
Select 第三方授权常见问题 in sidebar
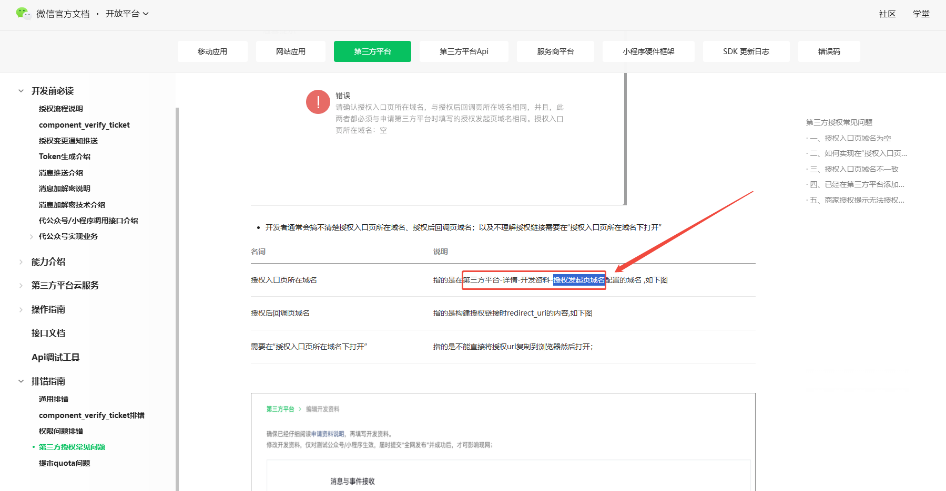click(x=72, y=447)
